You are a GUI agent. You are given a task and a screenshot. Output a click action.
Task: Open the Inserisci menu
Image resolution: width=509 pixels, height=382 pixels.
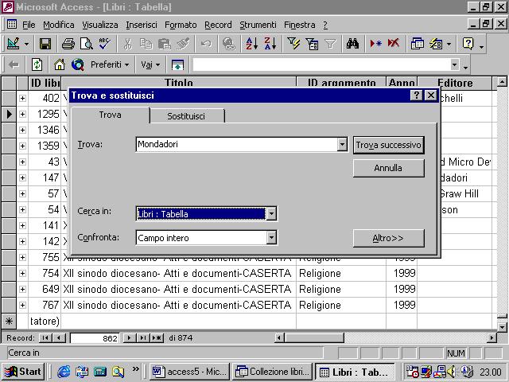pyautogui.click(x=142, y=25)
